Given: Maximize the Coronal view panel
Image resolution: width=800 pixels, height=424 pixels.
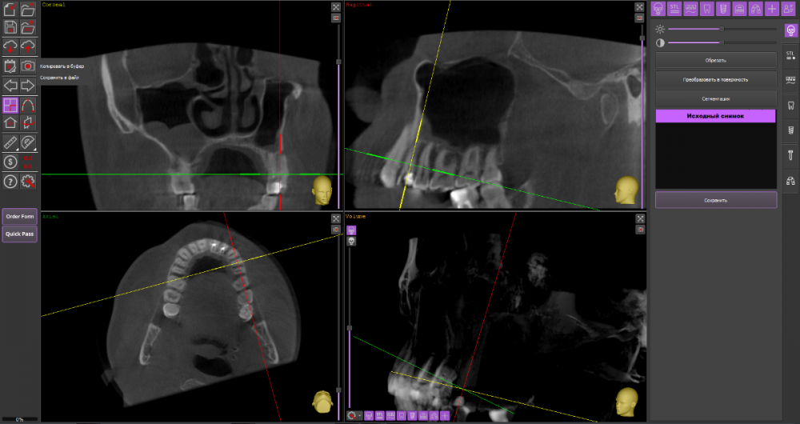Looking at the screenshot, I should point(336,7).
